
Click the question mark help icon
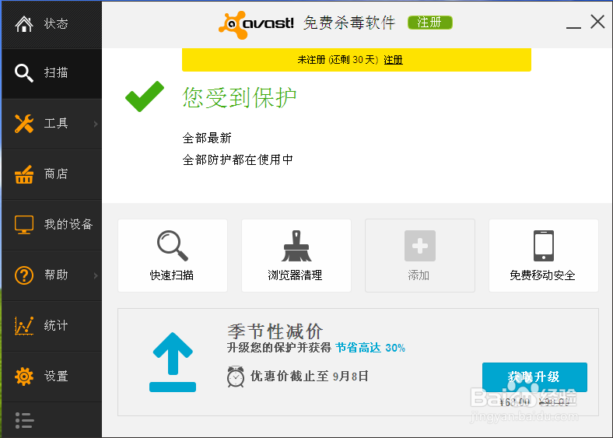24,275
